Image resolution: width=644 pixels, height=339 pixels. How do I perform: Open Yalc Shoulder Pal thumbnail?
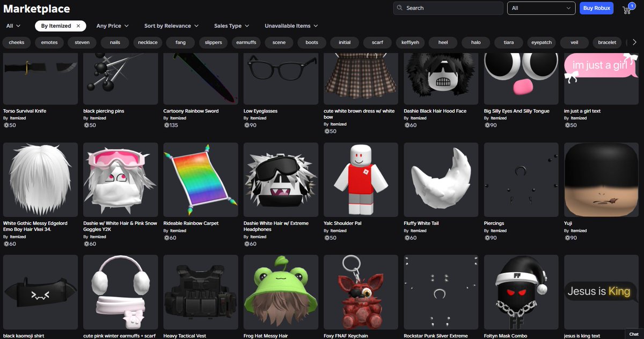(x=361, y=179)
